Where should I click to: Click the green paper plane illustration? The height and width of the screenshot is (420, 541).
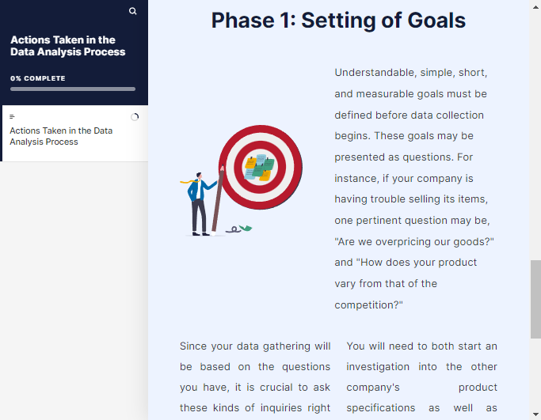(x=246, y=228)
